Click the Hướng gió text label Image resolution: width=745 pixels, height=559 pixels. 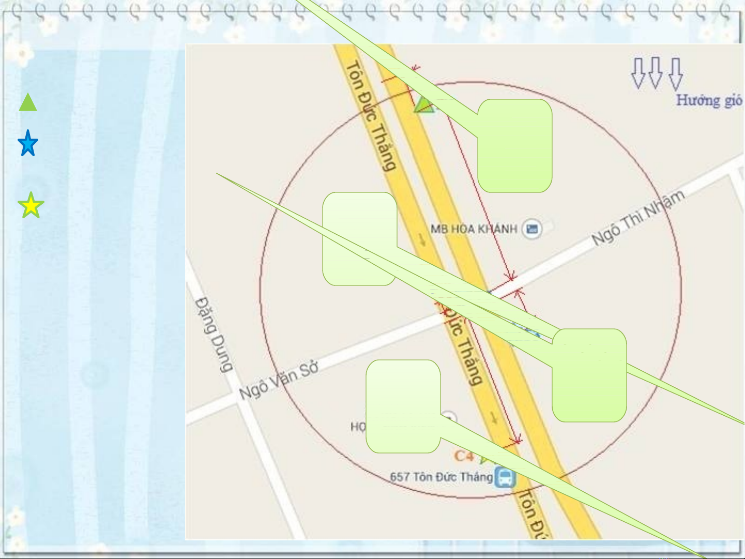click(709, 100)
